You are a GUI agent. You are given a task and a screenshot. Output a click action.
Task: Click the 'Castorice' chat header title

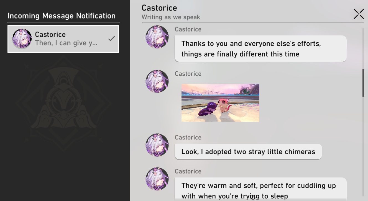point(159,8)
